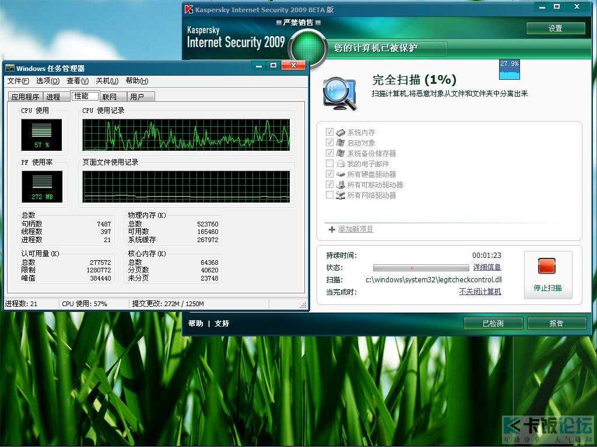Click the Task Manager resize grip
The height and width of the screenshot is (447, 597).
pos(303,305)
